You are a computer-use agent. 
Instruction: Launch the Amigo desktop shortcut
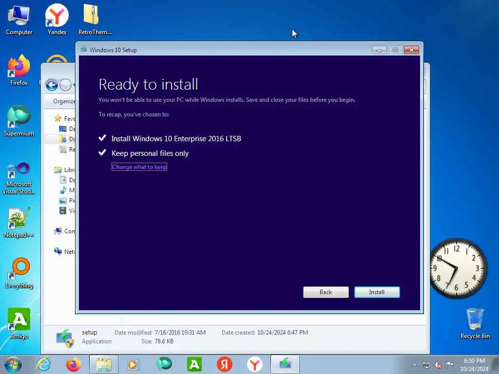19,323
